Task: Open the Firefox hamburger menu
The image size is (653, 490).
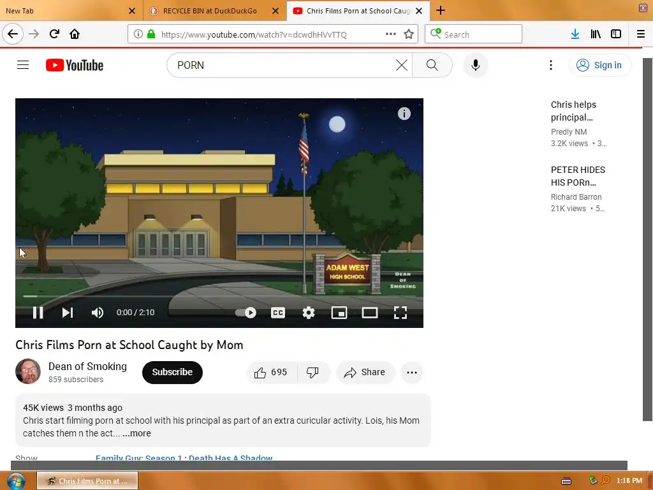Action: tap(640, 34)
